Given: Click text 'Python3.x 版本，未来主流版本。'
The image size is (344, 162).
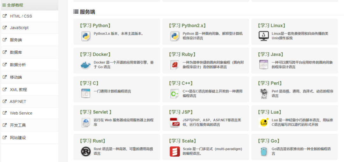Looking at the screenshot, I should click(x=118, y=33).
